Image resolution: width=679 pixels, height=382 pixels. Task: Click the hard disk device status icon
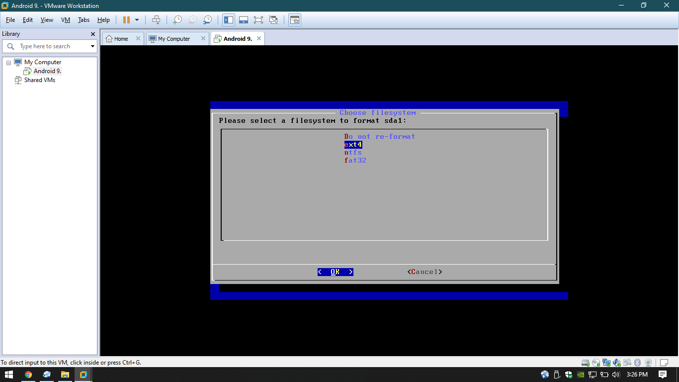point(586,363)
